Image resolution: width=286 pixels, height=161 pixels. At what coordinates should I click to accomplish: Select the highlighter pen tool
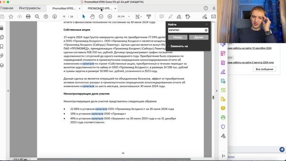[x=170, y=17]
